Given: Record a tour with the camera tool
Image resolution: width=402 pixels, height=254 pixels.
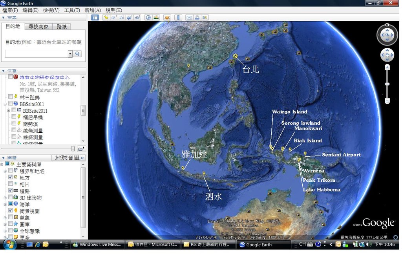Looking at the screenshot, I should tap(138, 17).
